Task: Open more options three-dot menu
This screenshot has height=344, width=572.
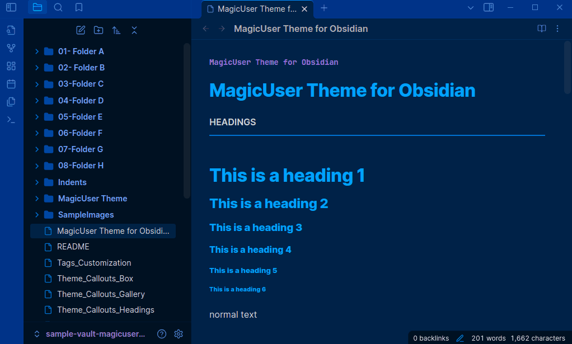Action: 557,29
